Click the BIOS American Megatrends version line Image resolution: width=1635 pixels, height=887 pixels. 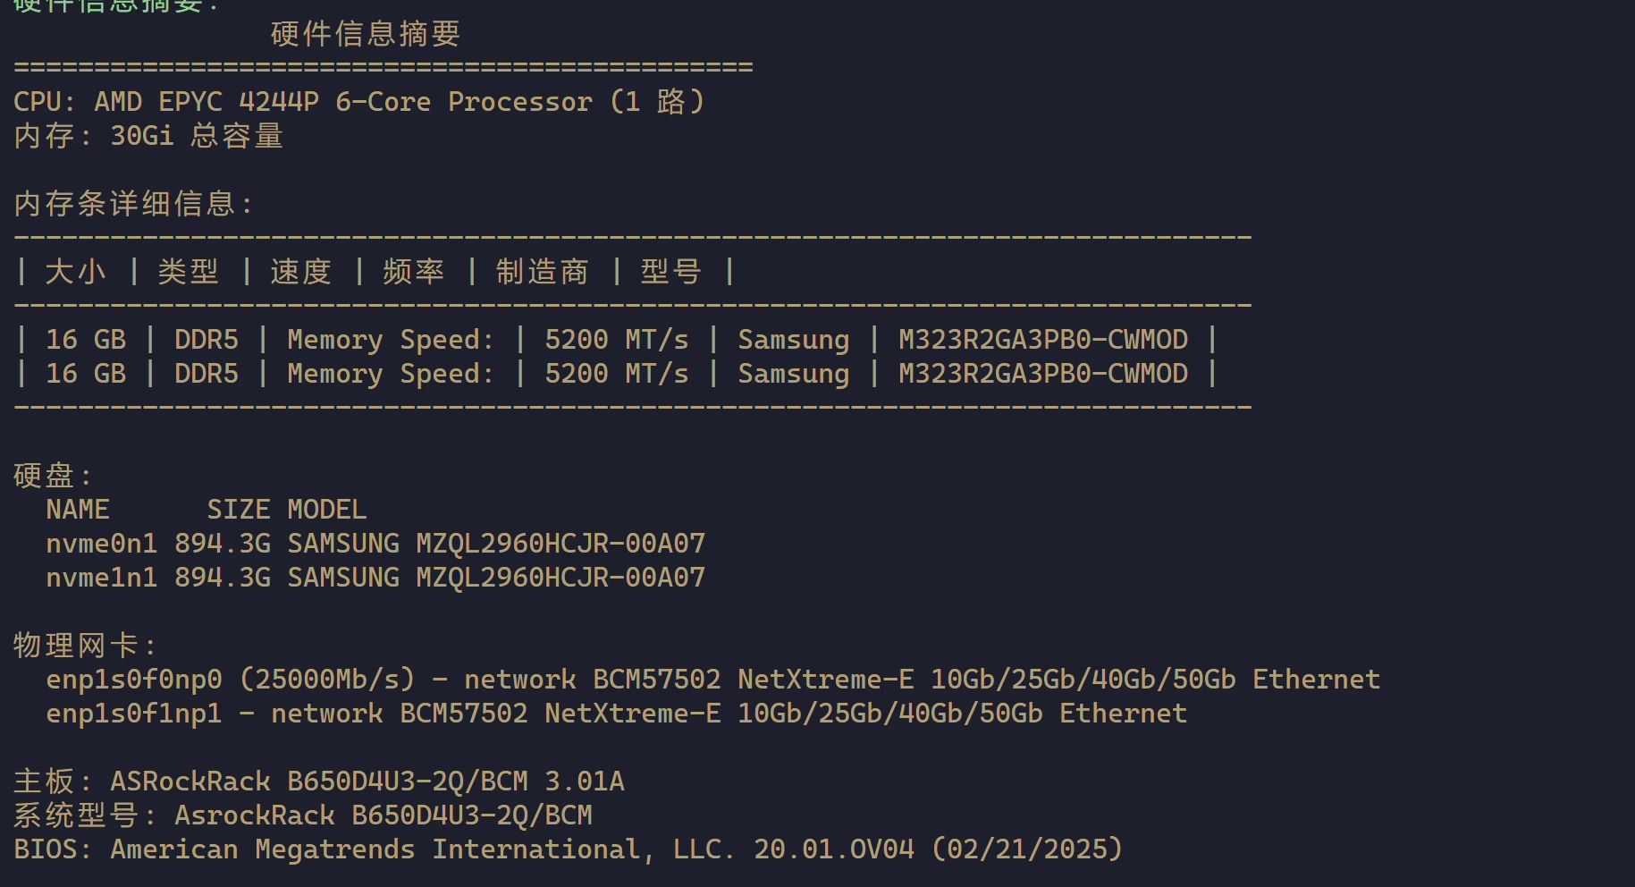pos(569,849)
